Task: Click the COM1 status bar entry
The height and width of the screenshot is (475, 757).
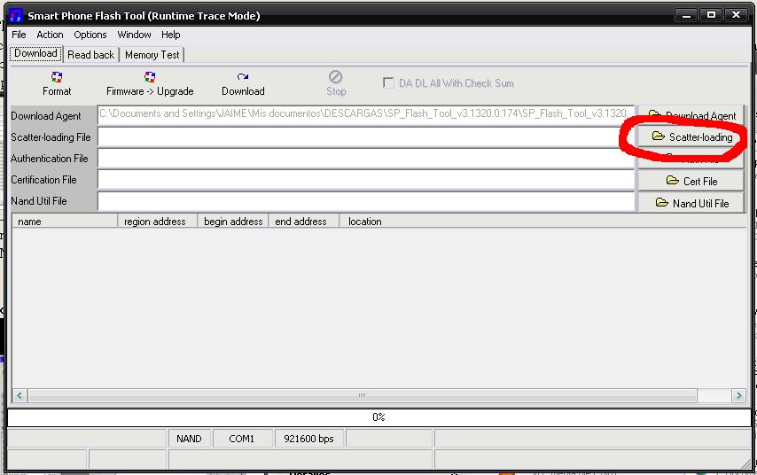Action: click(241, 439)
